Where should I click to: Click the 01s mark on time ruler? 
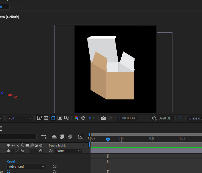[x=121, y=138]
